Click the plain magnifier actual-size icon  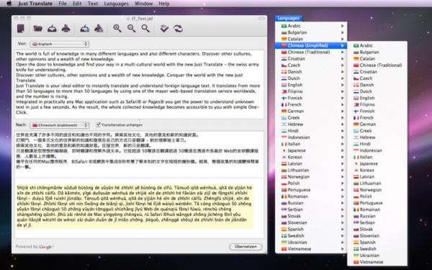click(145, 28)
